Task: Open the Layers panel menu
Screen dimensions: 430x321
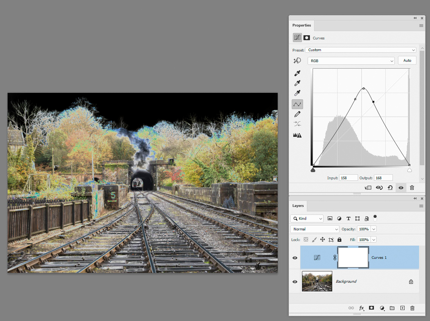Action: (421, 206)
